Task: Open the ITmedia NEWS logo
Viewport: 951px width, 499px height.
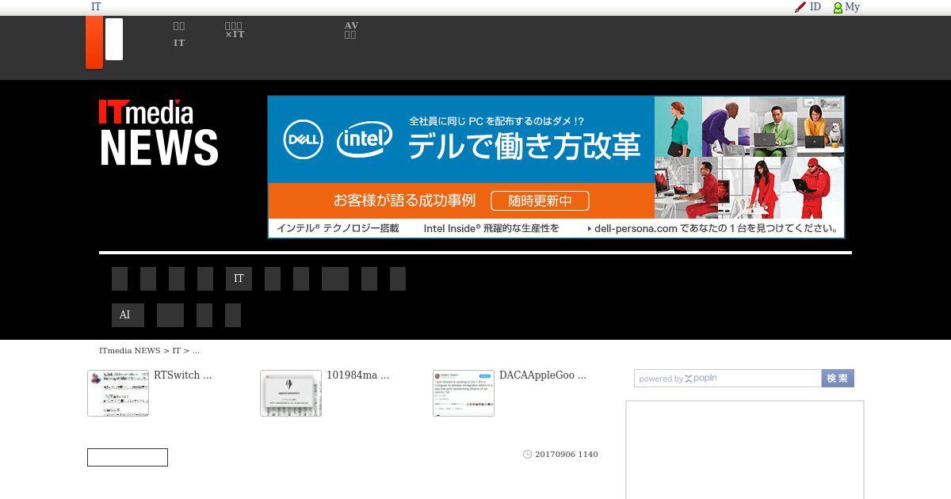Action: 158,132
